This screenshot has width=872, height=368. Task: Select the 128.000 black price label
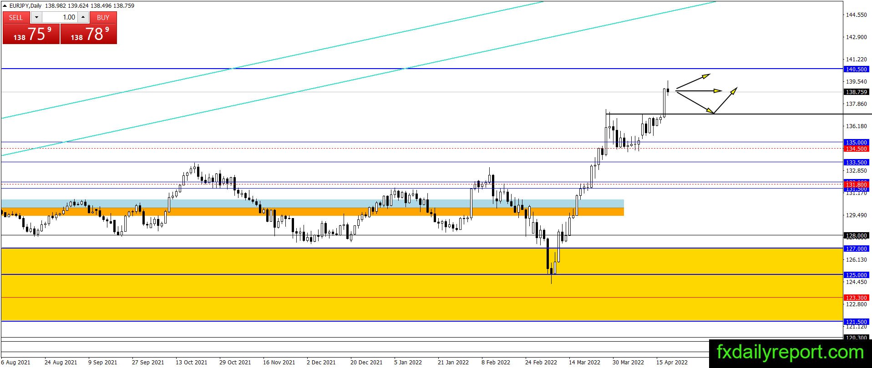856,235
